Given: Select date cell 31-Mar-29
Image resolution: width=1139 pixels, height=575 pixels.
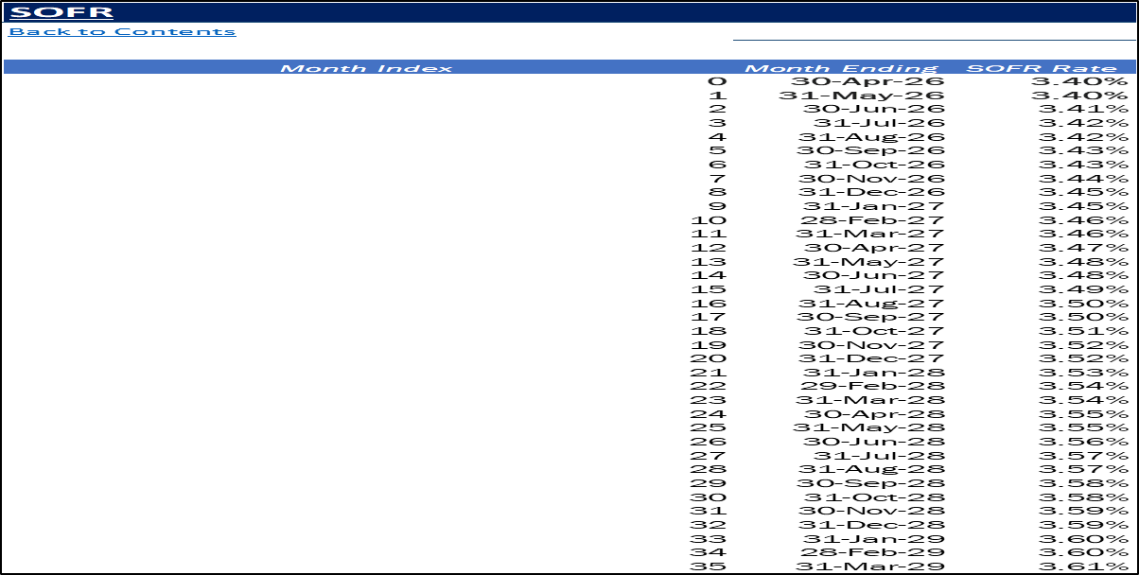Looking at the screenshot, I should pos(870,566).
